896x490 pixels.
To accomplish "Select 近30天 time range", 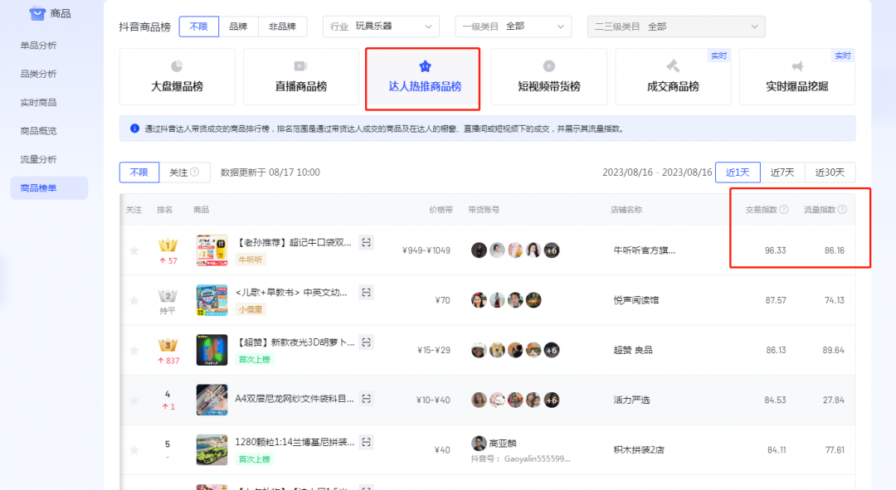I will pos(830,172).
